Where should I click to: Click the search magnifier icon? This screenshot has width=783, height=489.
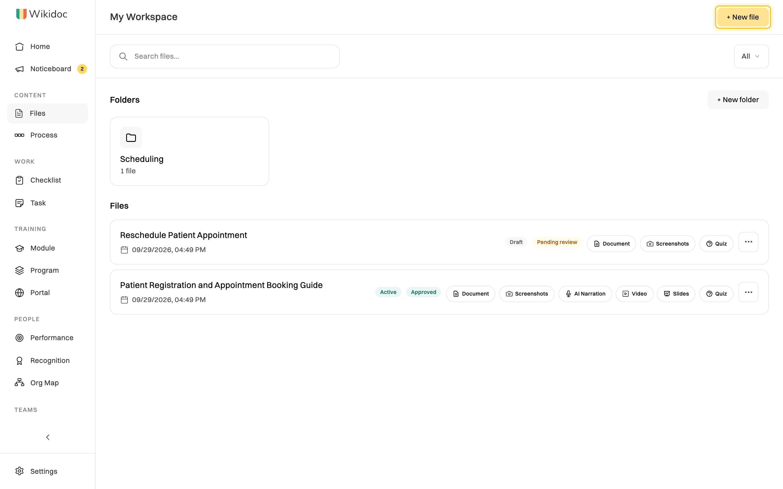[x=123, y=57]
